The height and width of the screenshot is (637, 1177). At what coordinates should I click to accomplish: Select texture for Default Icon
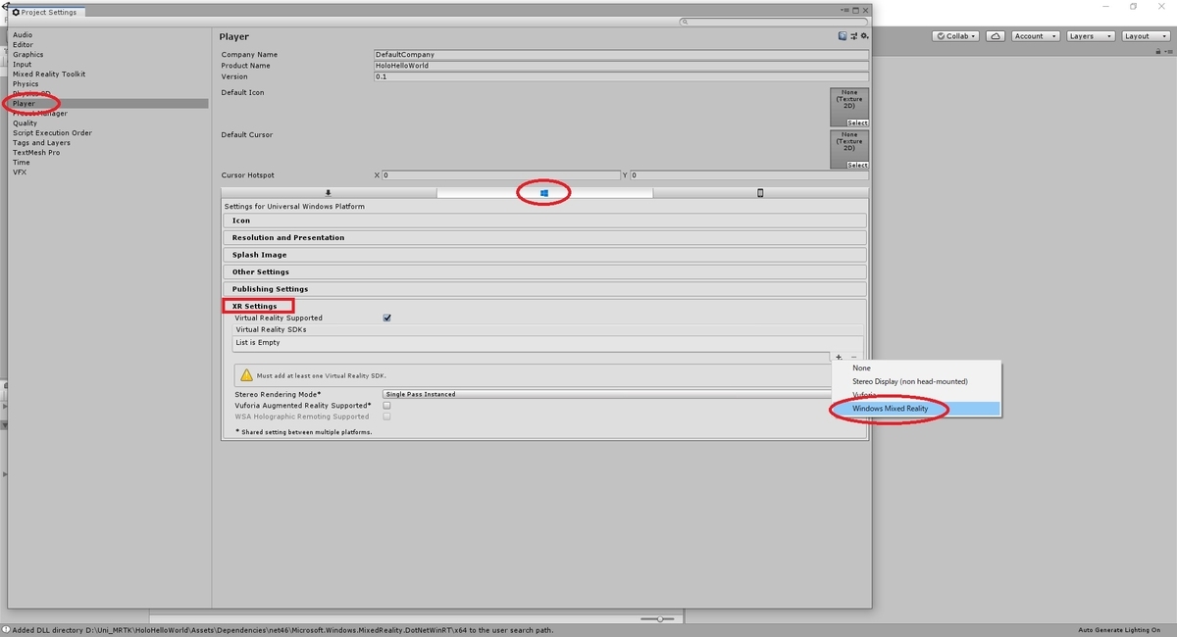point(857,122)
